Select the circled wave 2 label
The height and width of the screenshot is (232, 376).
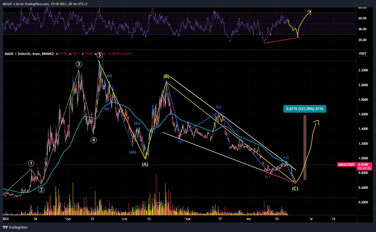41,190
